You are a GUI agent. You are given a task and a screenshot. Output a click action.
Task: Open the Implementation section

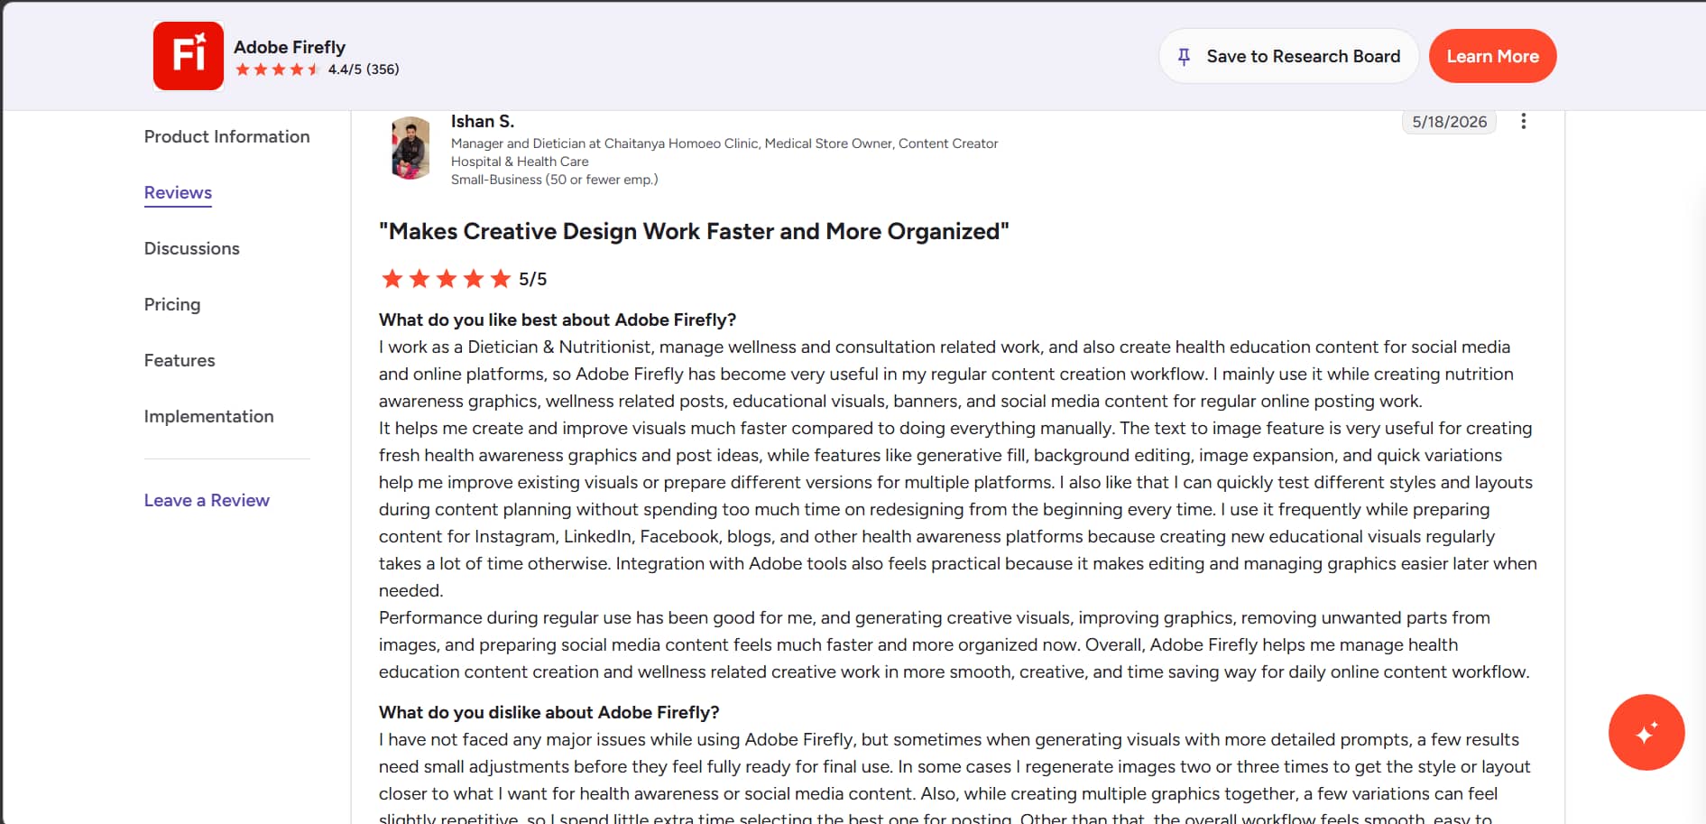[208, 416]
